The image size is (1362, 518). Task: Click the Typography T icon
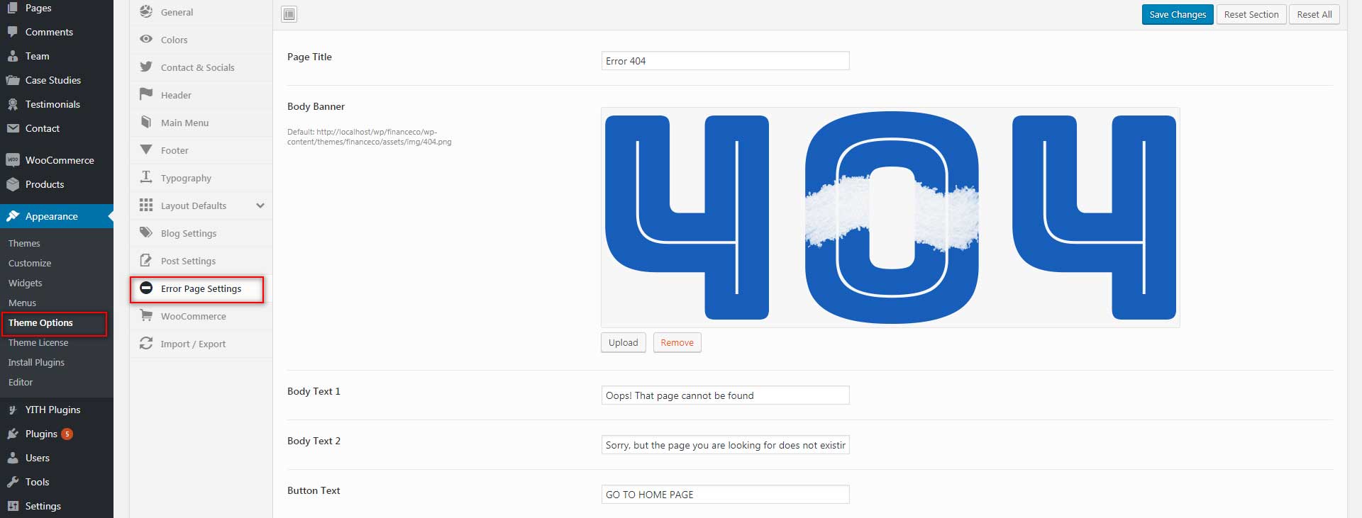click(x=146, y=177)
